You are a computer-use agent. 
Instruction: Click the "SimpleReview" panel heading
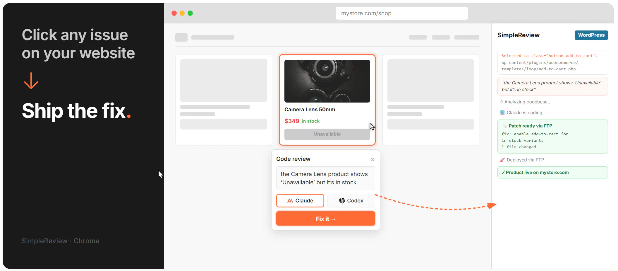pos(519,35)
